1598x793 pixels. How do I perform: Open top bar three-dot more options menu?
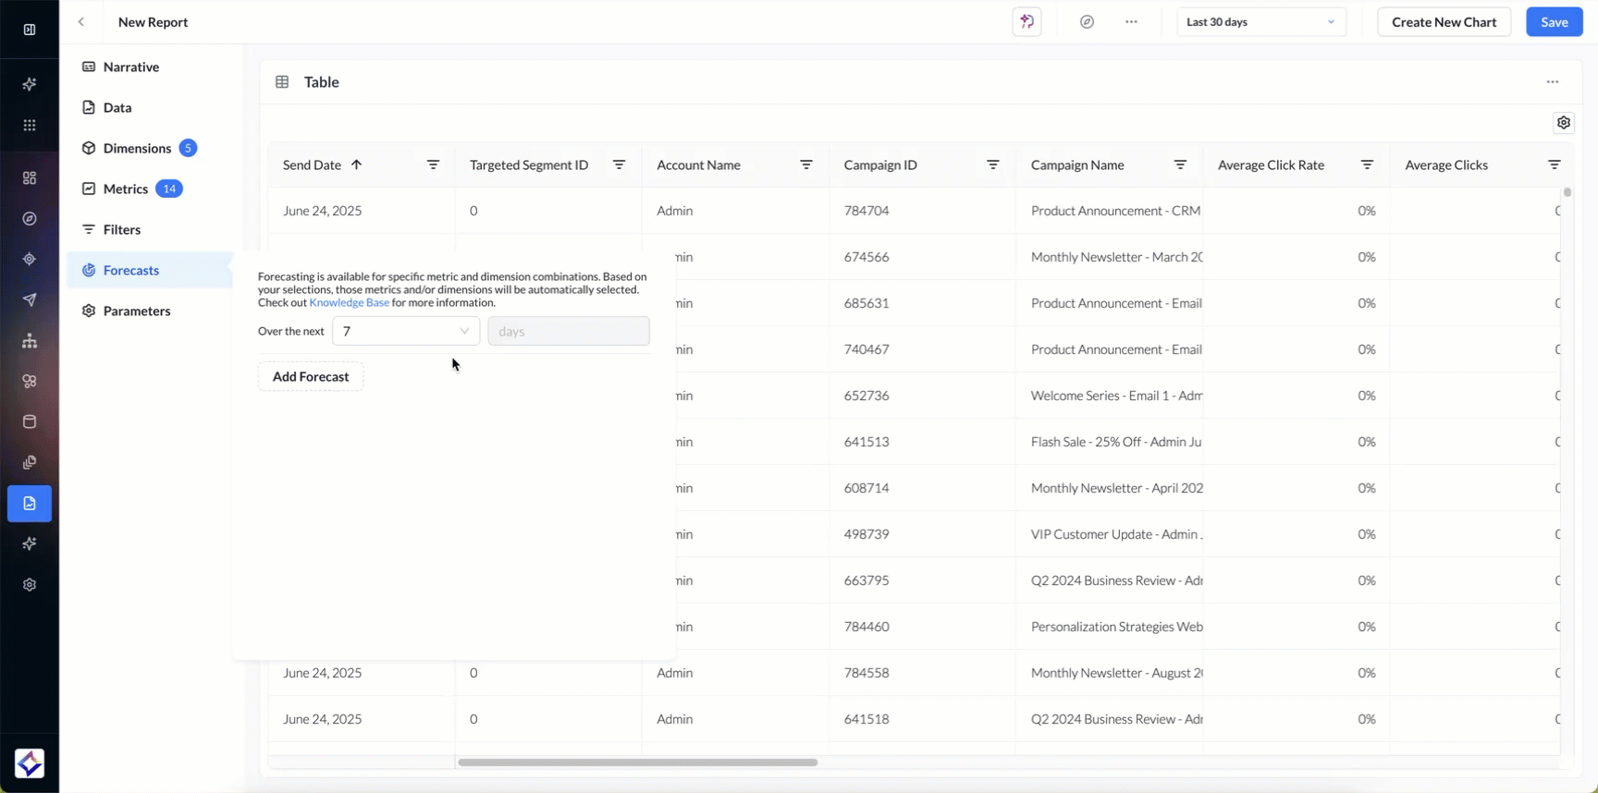[1131, 22]
